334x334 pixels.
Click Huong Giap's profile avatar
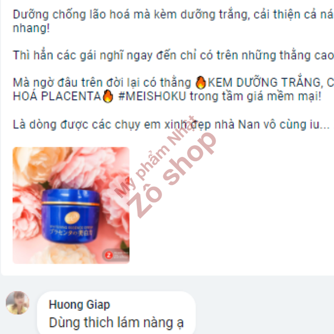click(17, 303)
